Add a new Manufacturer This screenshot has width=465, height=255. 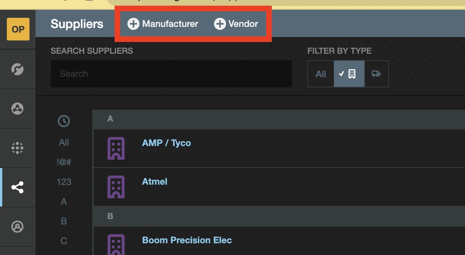(x=163, y=24)
